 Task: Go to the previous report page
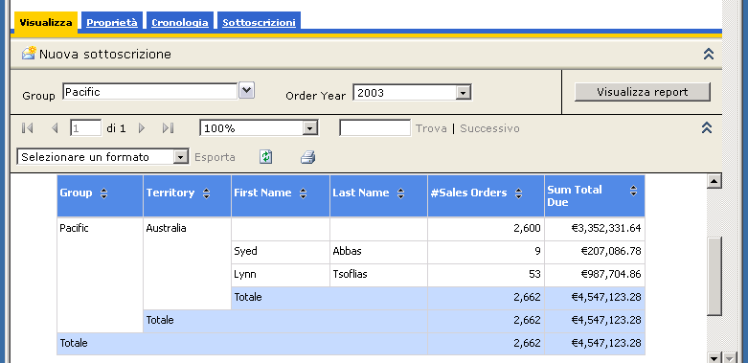pyautogui.click(x=55, y=127)
